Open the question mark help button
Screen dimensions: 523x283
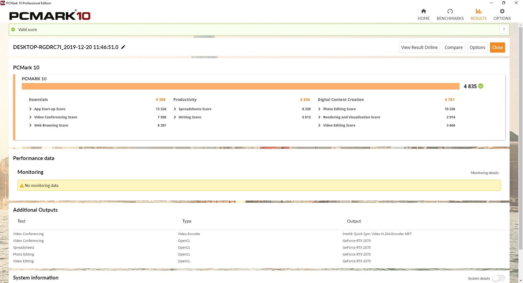pyautogui.click(x=504, y=29)
